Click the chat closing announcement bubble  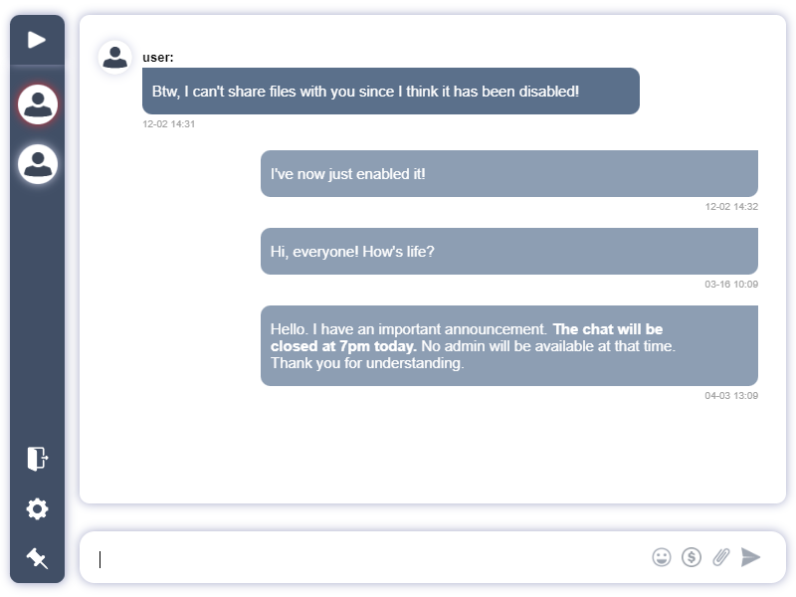tap(508, 346)
